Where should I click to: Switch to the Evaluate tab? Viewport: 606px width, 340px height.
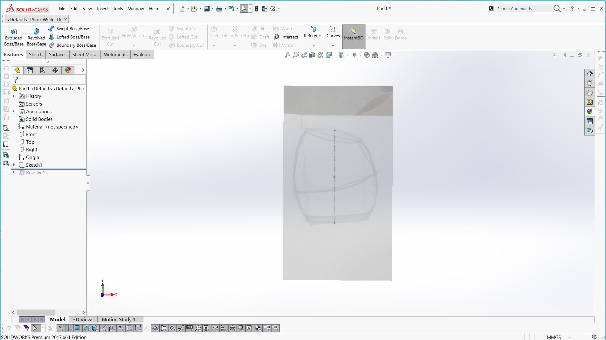pyautogui.click(x=142, y=55)
